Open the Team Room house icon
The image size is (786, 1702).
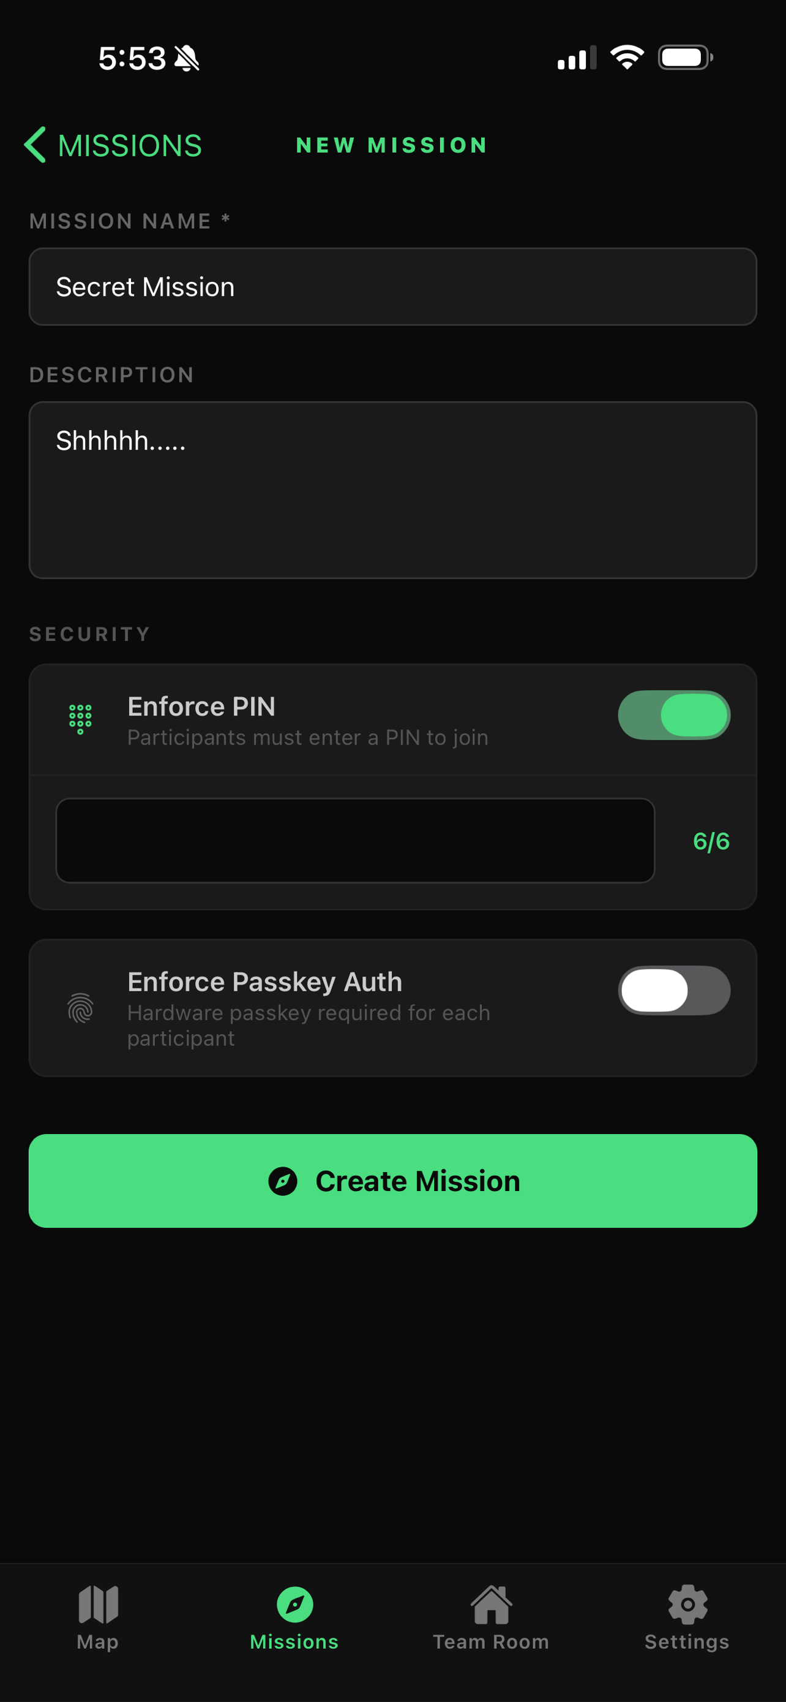click(491, 1604)
